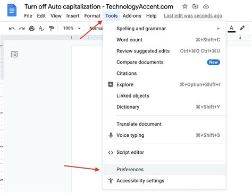Open the Insert menu
The image size is (252, 193).
(73, 16)
